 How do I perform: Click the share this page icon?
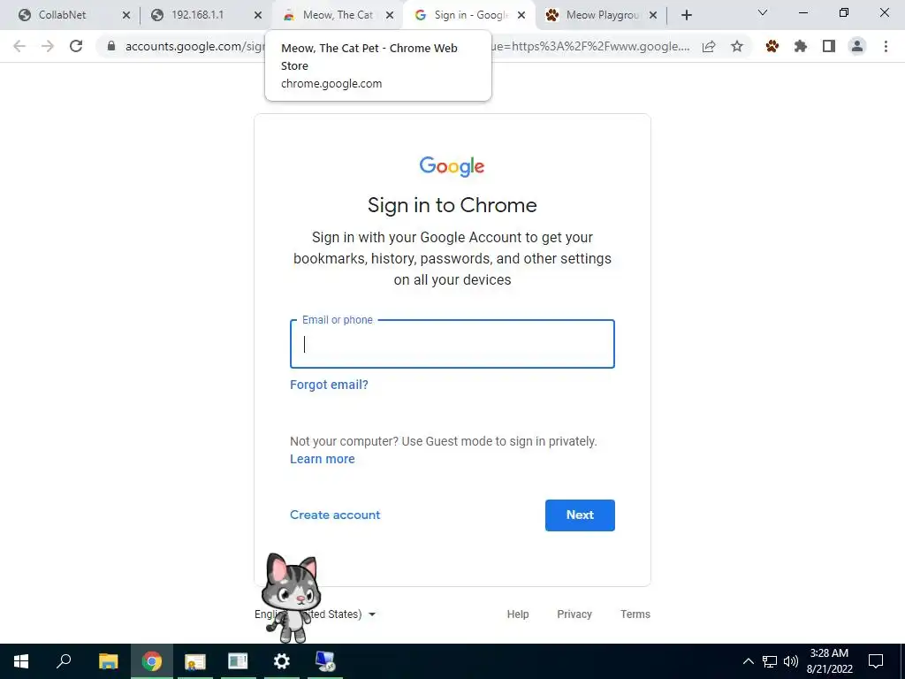(x=709, y=46)
